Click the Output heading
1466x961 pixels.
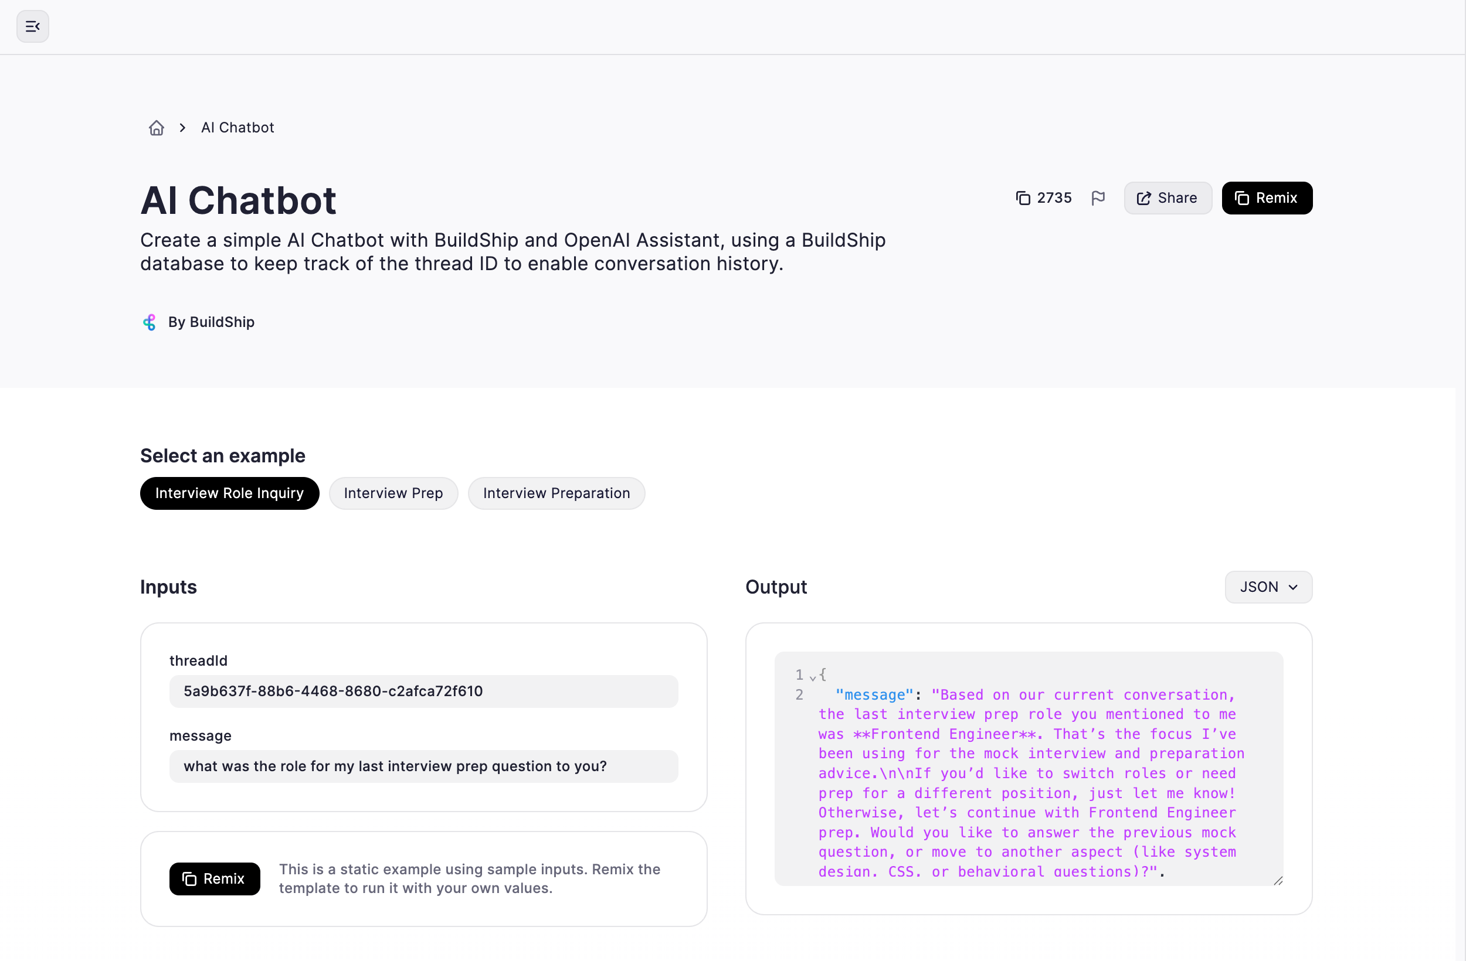click(775, 587)
